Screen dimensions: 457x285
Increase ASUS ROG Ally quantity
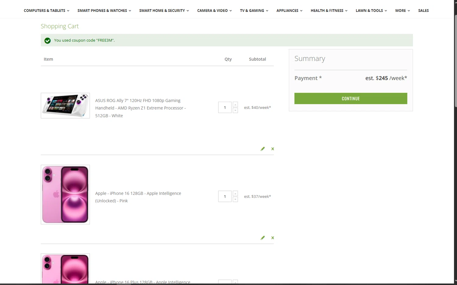coord(235,104)
